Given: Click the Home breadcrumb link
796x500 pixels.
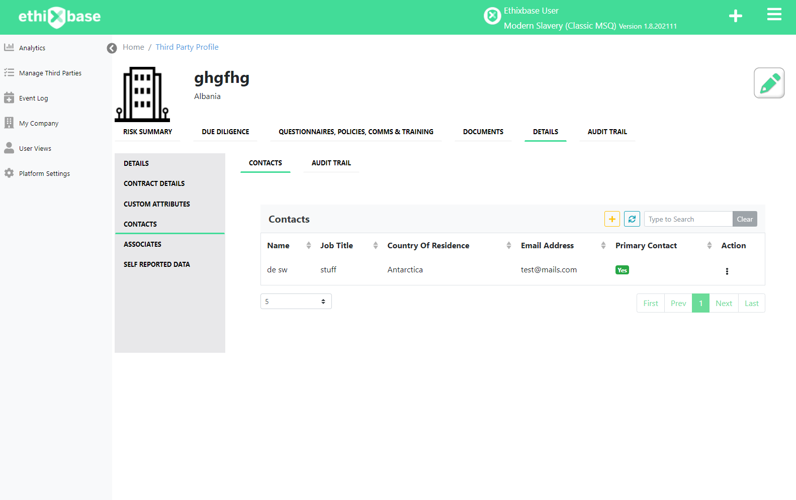Looking at the screenshot, I should pos(133,47).
